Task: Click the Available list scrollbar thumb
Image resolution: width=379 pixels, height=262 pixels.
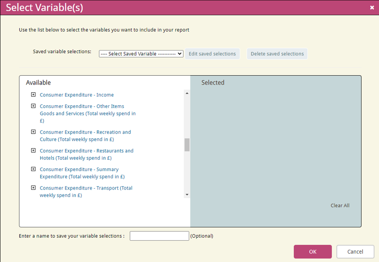Action: tap(187, 145)
